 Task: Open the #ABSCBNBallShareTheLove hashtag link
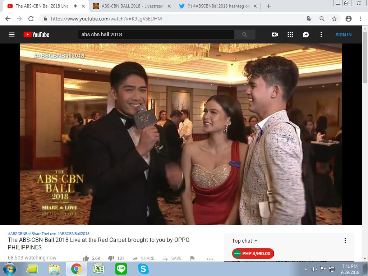pos(32,234)
